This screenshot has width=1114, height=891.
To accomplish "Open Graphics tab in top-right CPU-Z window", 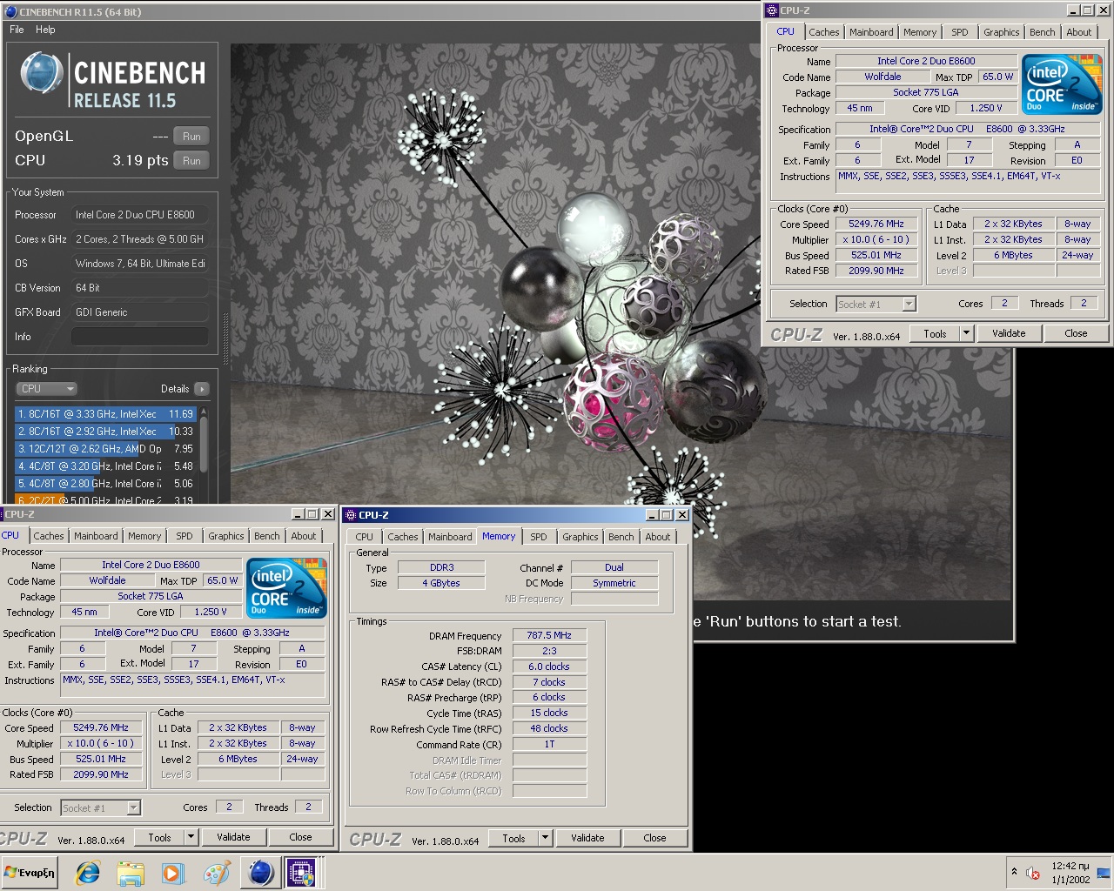I will [x=1001, y=32].
